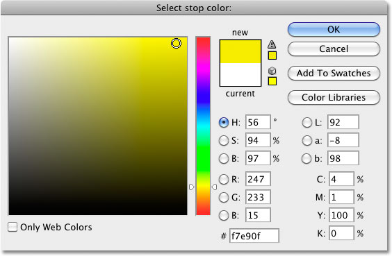This screenshot has width=392, height=256.
Task: Enable the Only Web Colors checkbox
Action: [13, 227]
